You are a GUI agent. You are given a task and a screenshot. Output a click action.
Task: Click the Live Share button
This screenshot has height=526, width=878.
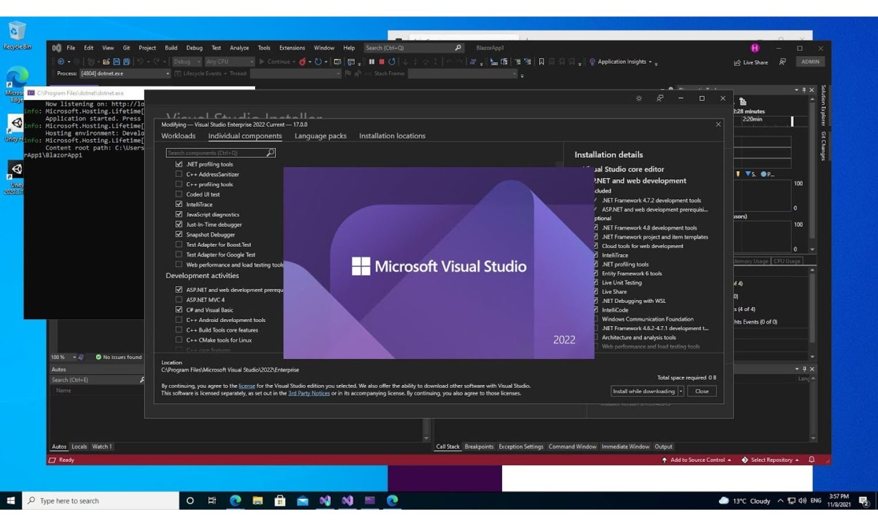click(x=751, y=63)
